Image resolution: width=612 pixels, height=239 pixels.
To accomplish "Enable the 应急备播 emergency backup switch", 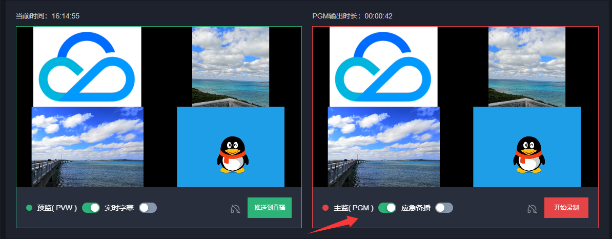I will pos(444,208).
